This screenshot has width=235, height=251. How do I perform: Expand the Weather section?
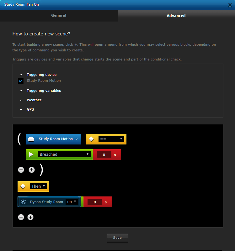34,100
